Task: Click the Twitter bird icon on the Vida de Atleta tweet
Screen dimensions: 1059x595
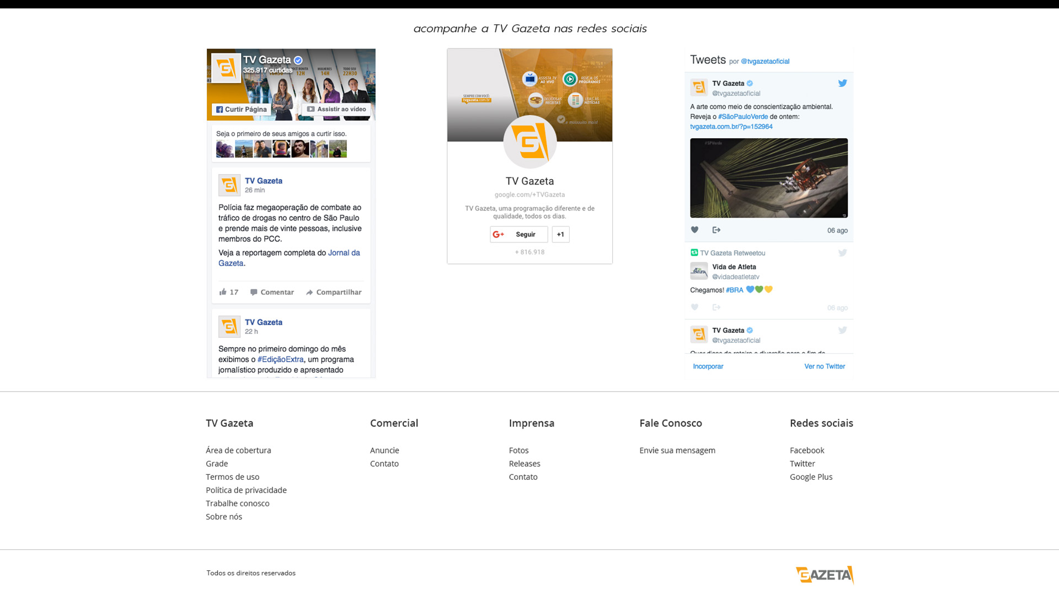Action: coord(842,253)
